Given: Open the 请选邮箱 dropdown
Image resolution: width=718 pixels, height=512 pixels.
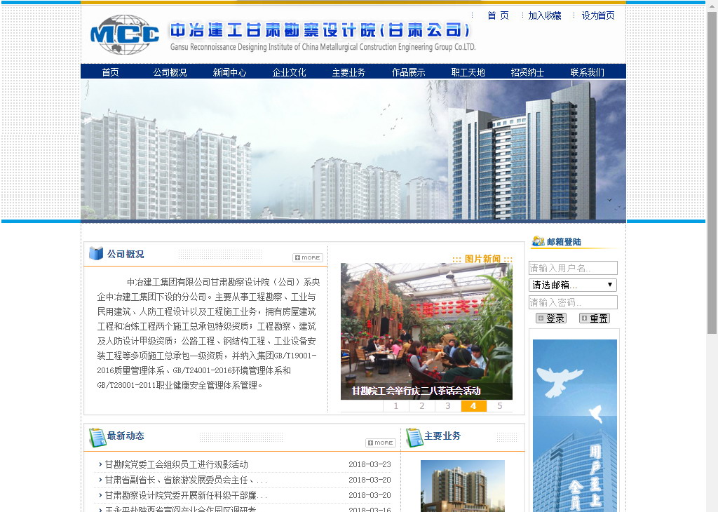Looking at the screenshot, I should click(573, 285).
